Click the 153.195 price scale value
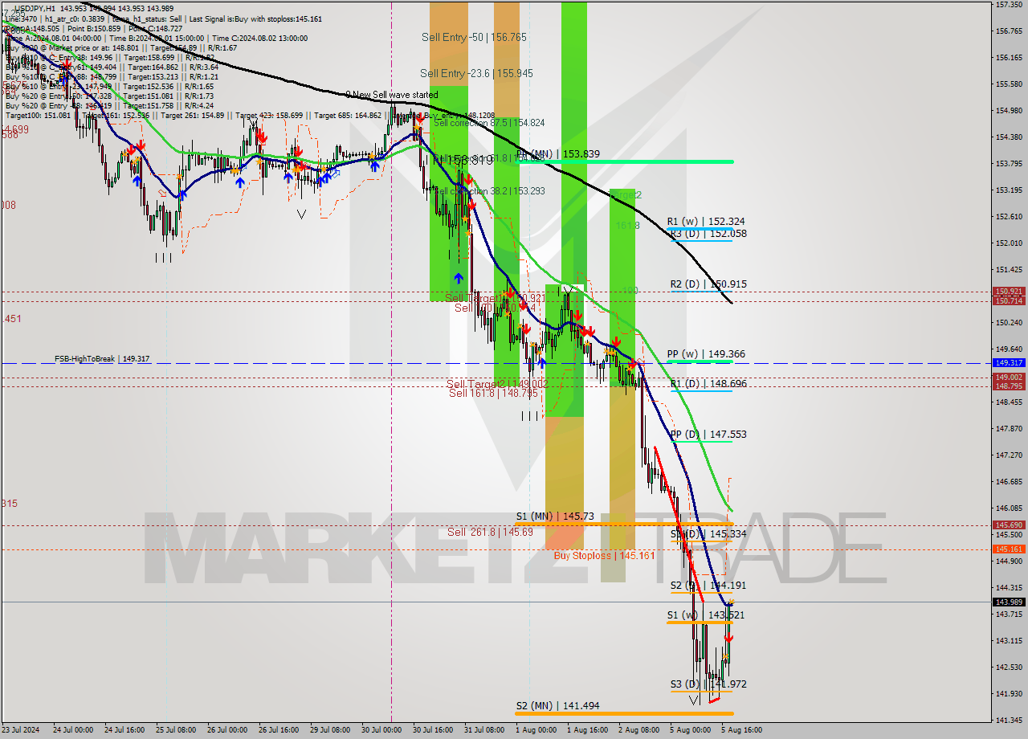 (x=1009, y=190)
